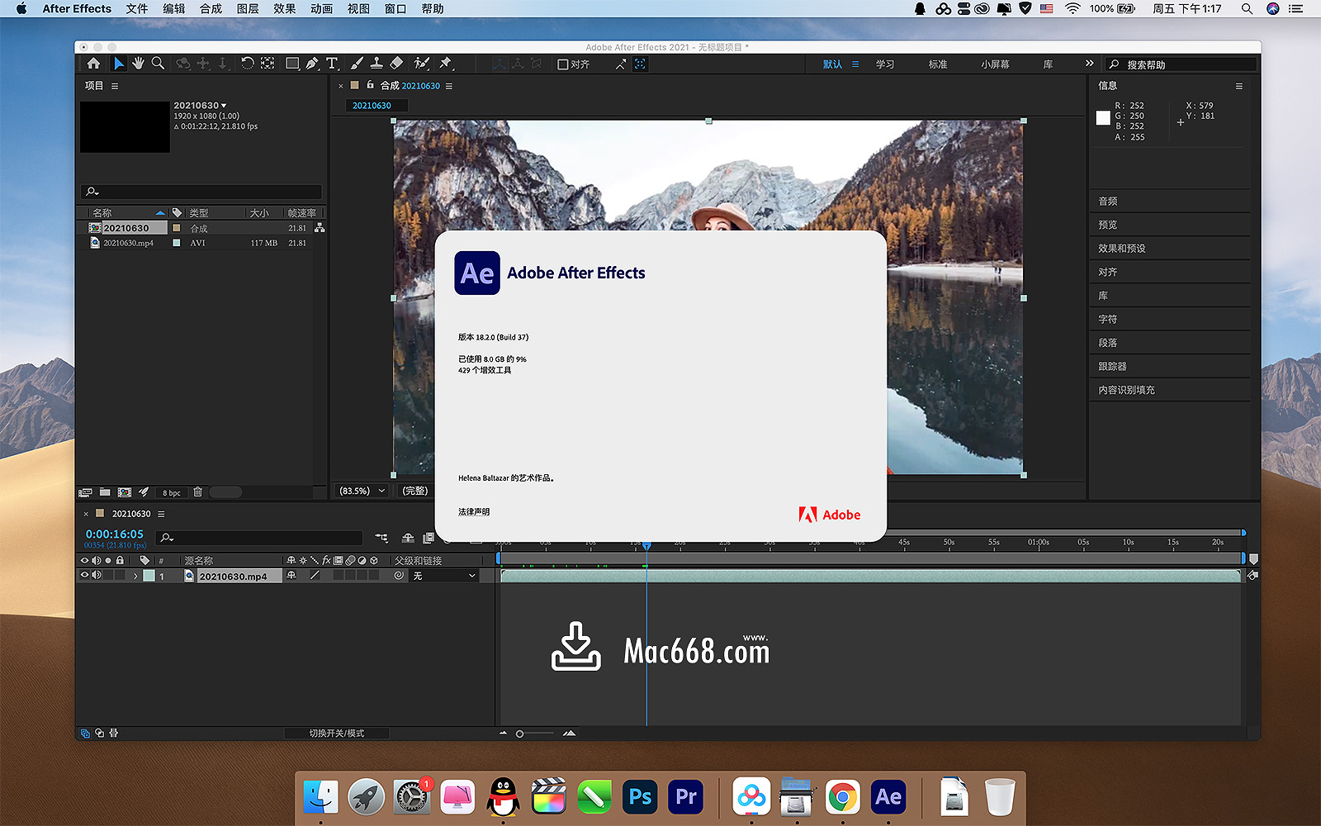Open the 83.5% magnification dropdown

[x=362, y=491]
